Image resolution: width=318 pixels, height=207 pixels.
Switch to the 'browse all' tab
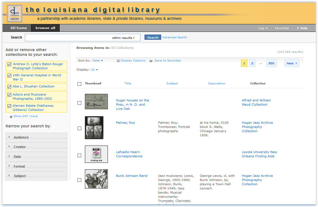click(x=45, y=28)
